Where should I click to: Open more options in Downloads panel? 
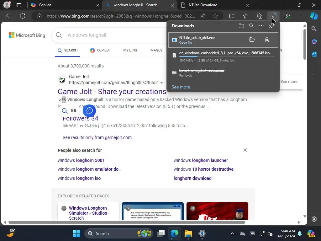point(261,26)
